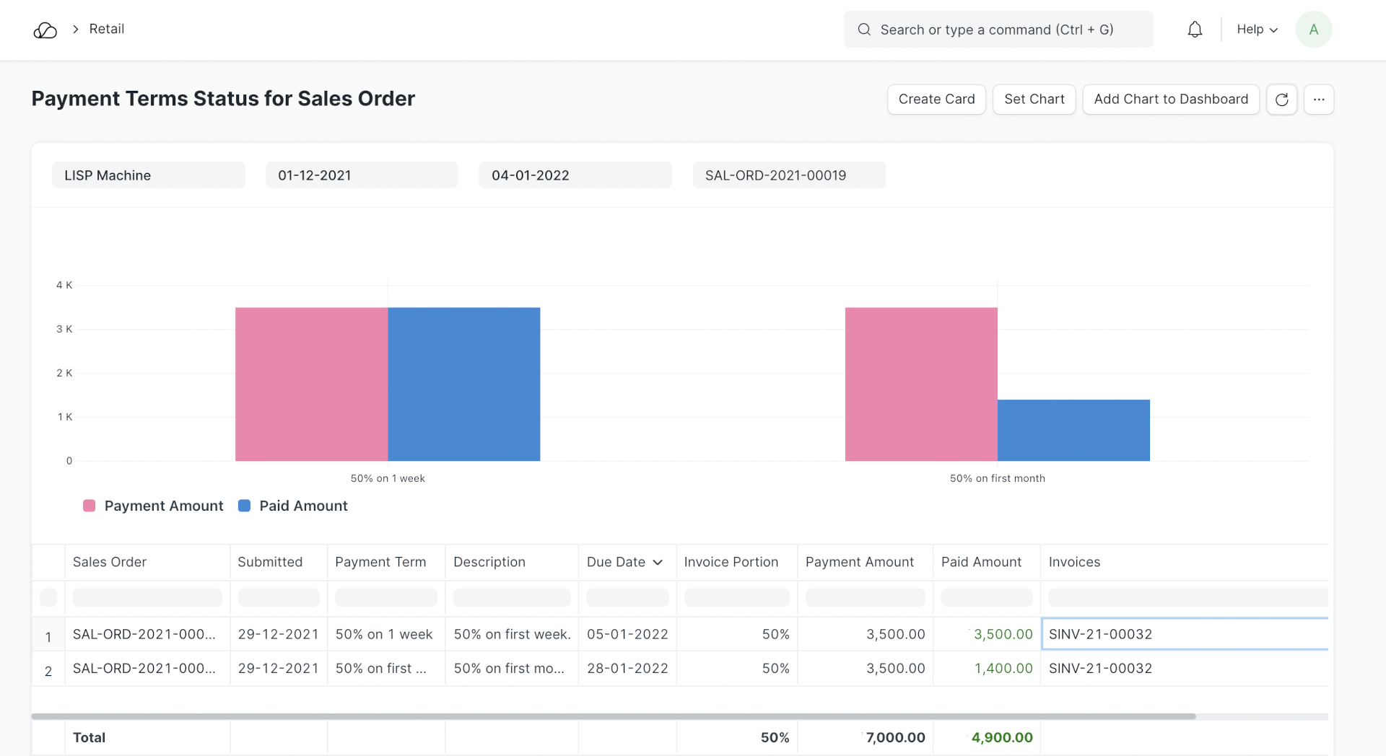The width and height of the screenshot is (1386, 756).
Task: Open the LISP Machine company filter
Action: (x=148, y=175)
